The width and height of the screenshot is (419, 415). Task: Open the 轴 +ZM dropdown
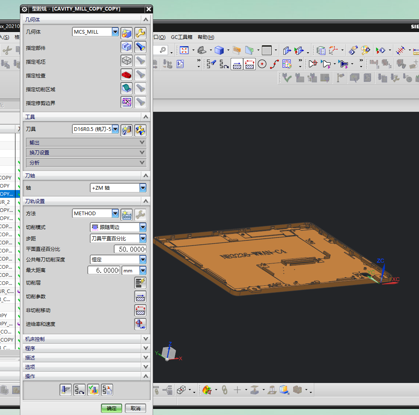tap(143, 188)
